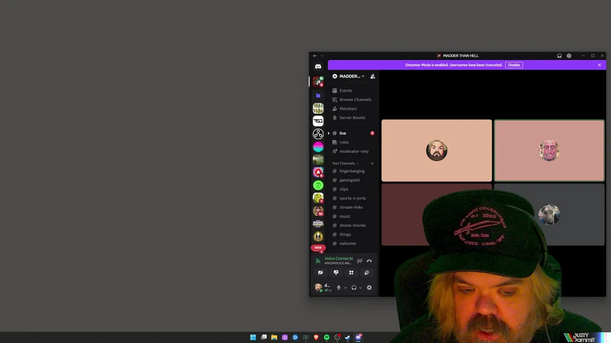Open the welcome channel
611x343 pixels.
(x=353, y=243)
